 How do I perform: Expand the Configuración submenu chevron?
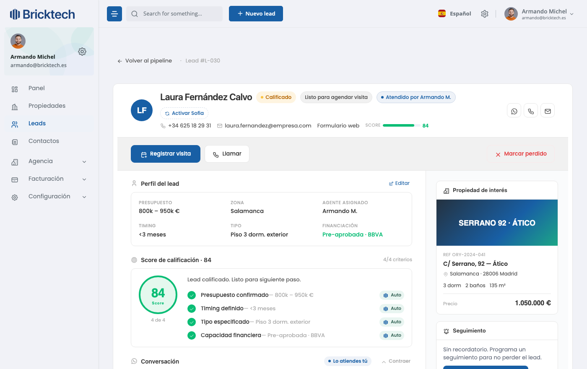[84, 197]
